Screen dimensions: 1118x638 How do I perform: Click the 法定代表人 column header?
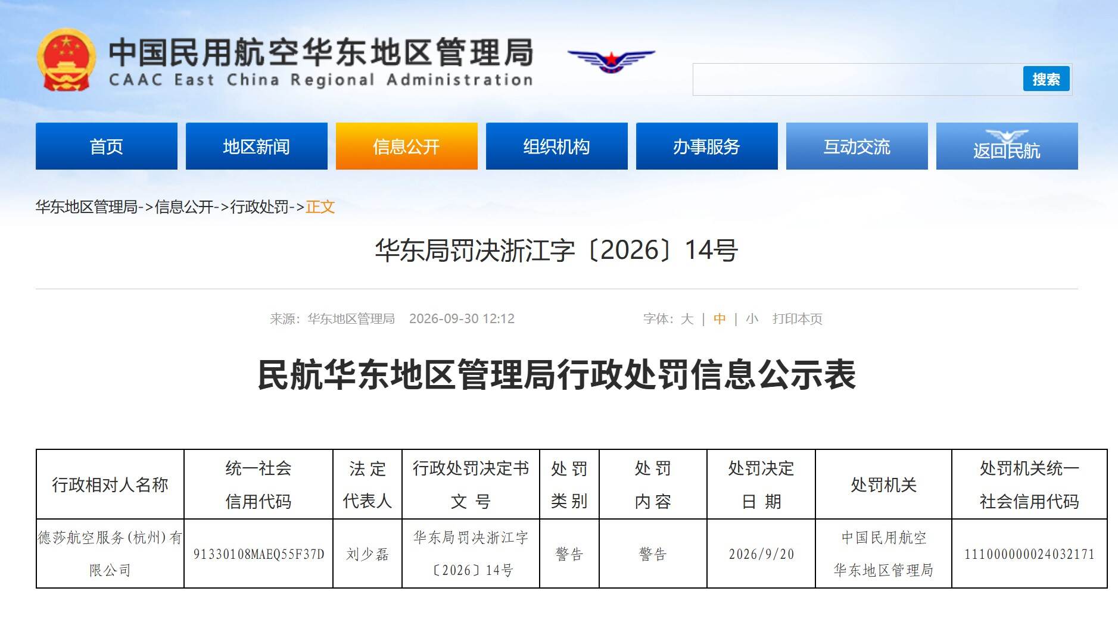point(368,484)
